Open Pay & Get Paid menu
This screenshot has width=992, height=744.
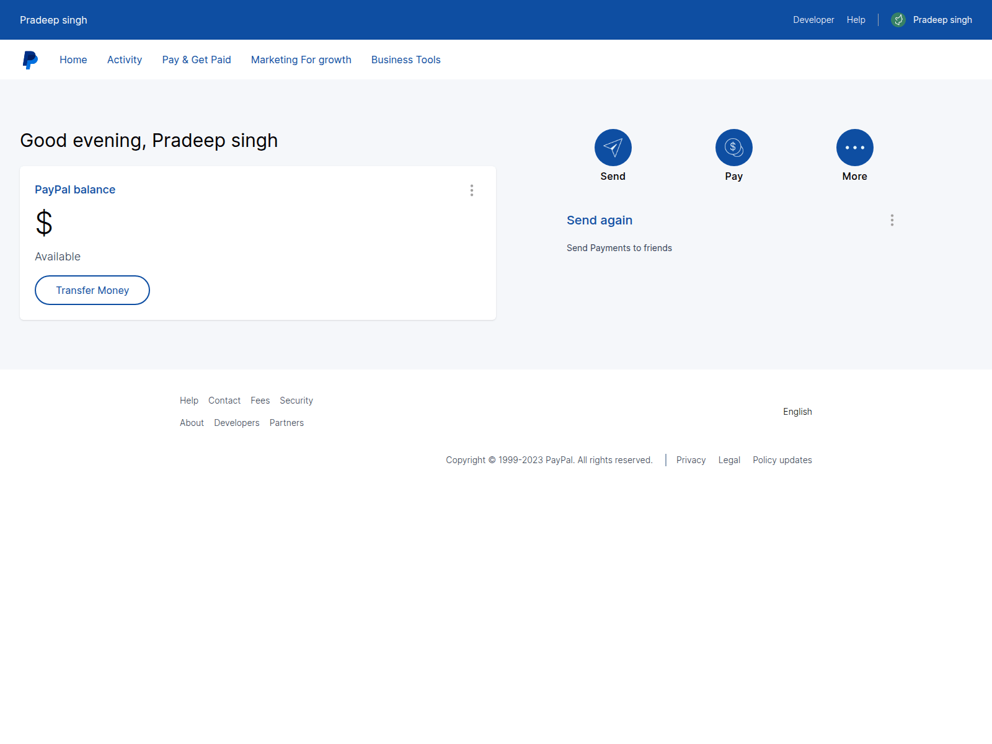click(x=197, y=60)
